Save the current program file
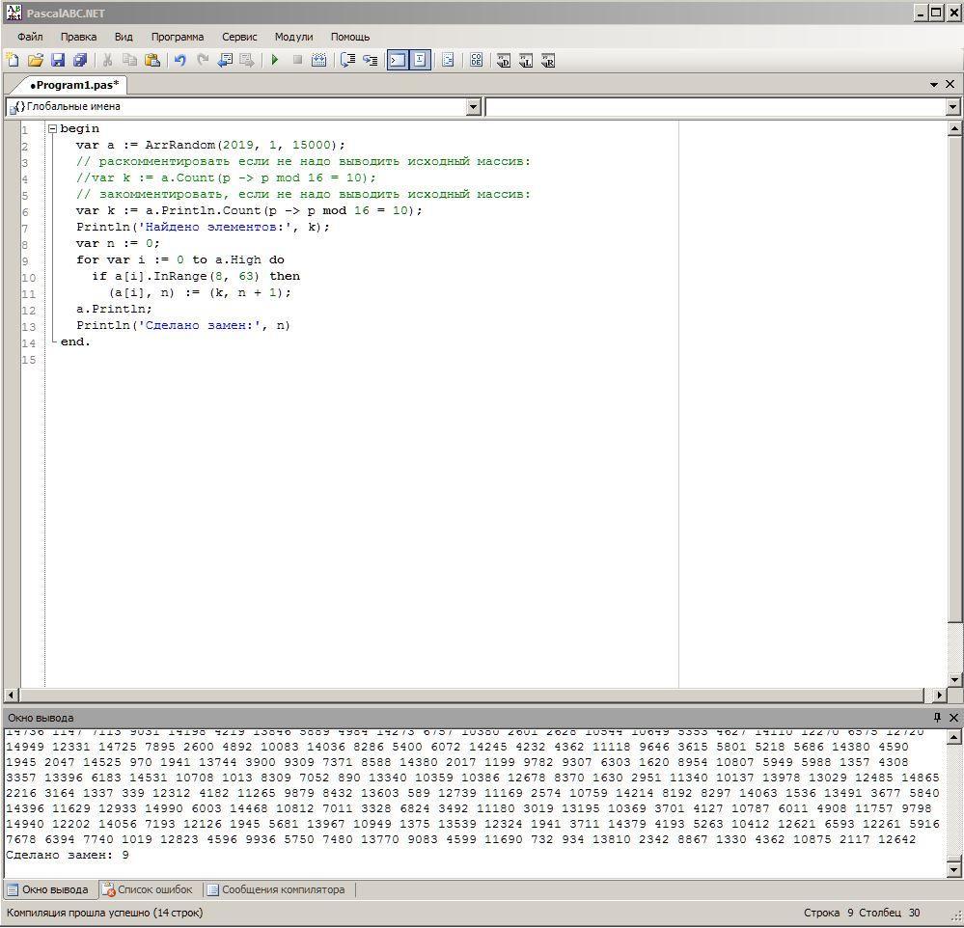 pos(58,60)
